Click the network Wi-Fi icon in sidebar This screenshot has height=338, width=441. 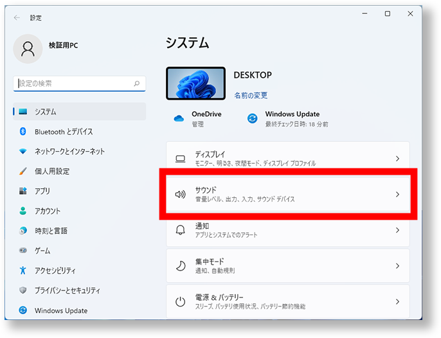(x=22, y=151)
